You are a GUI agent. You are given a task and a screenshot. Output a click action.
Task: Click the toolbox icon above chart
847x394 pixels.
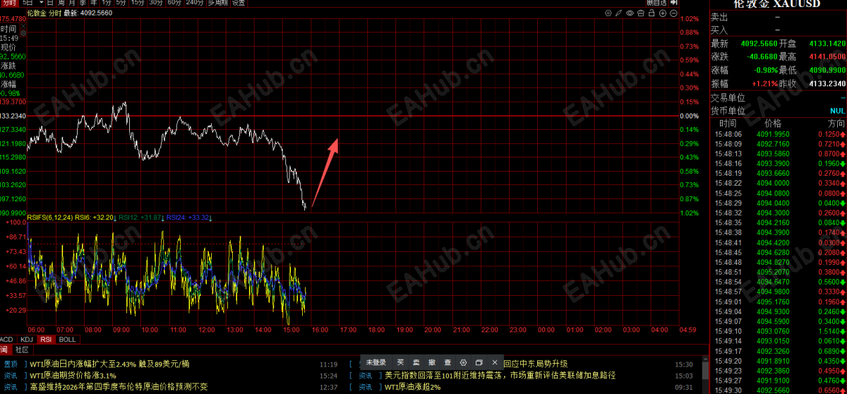coord(641,13)
